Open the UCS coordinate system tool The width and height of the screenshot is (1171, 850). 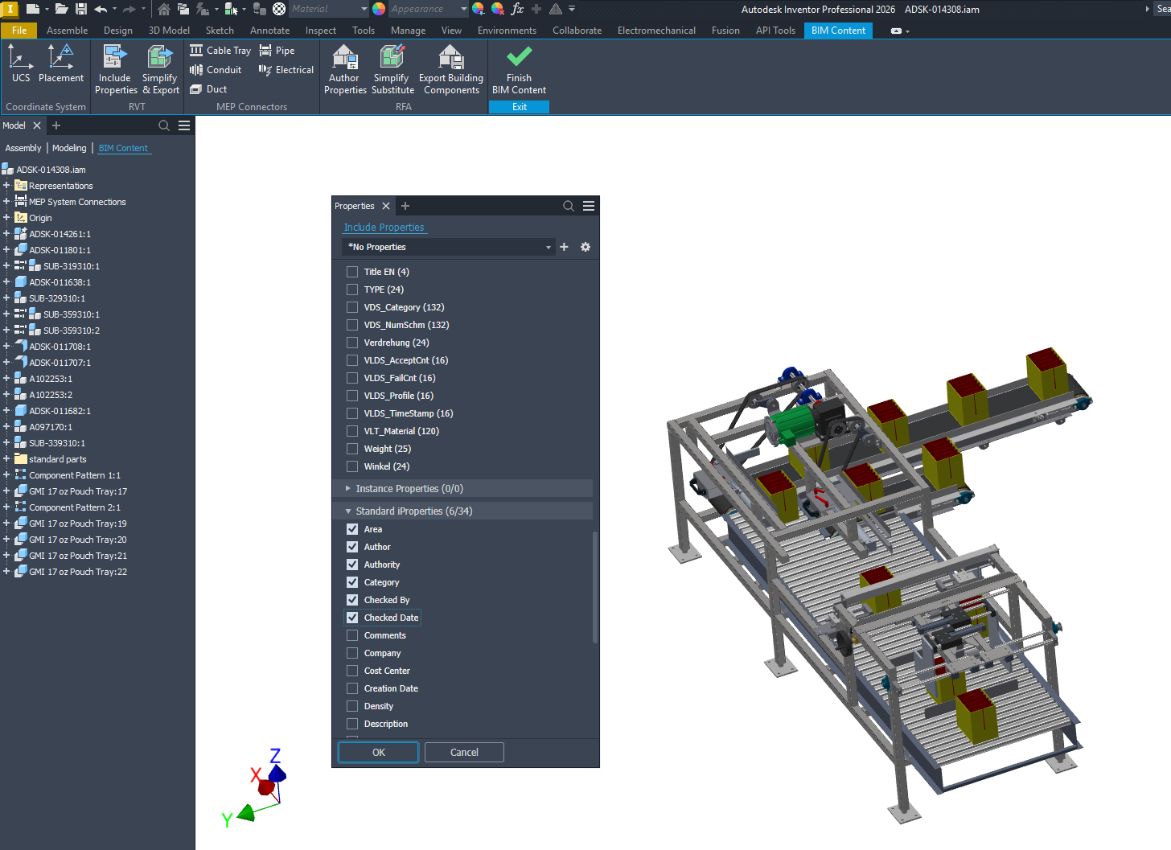point(21,64)
